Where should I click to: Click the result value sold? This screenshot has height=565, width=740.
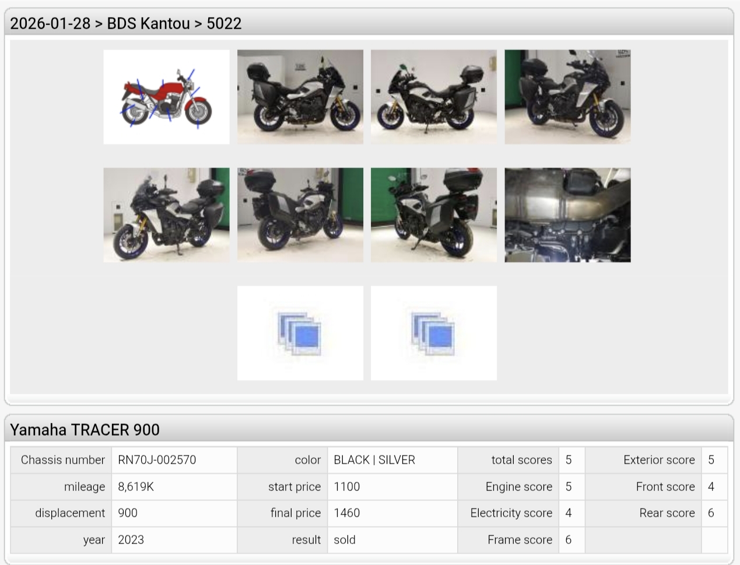345,540
